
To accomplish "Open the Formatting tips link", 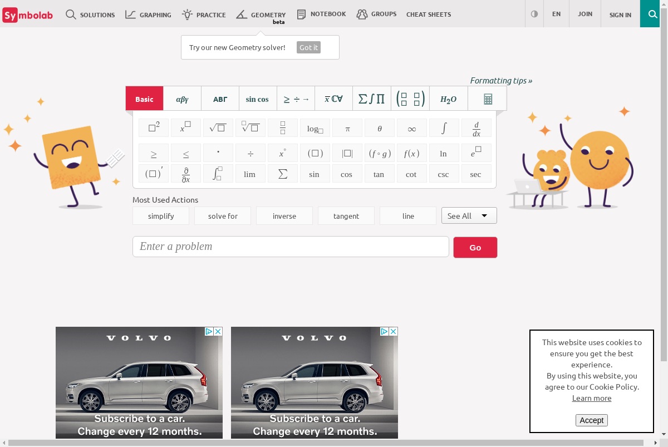I will coord(501,81).
